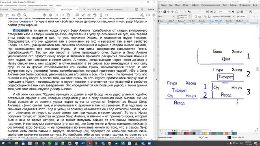Pick red swatch in CorelDRAW palette
This screenshot has width=260, height=146.
click(x=187, y=133)
